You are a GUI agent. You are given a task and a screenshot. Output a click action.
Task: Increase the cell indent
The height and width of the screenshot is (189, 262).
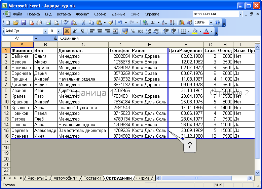(174, 31)
